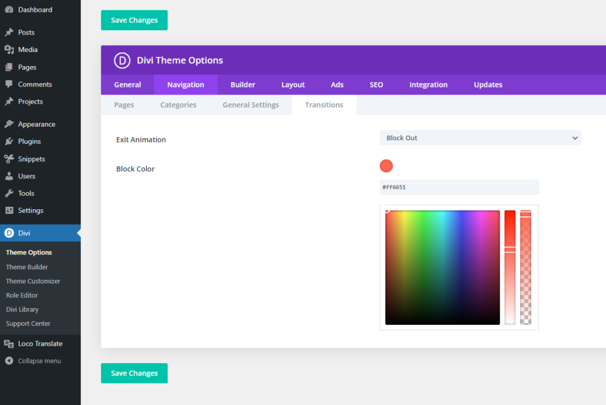Open the Media library icon
The height and width of the screenshot is (405, 606).
click(9, 49)
